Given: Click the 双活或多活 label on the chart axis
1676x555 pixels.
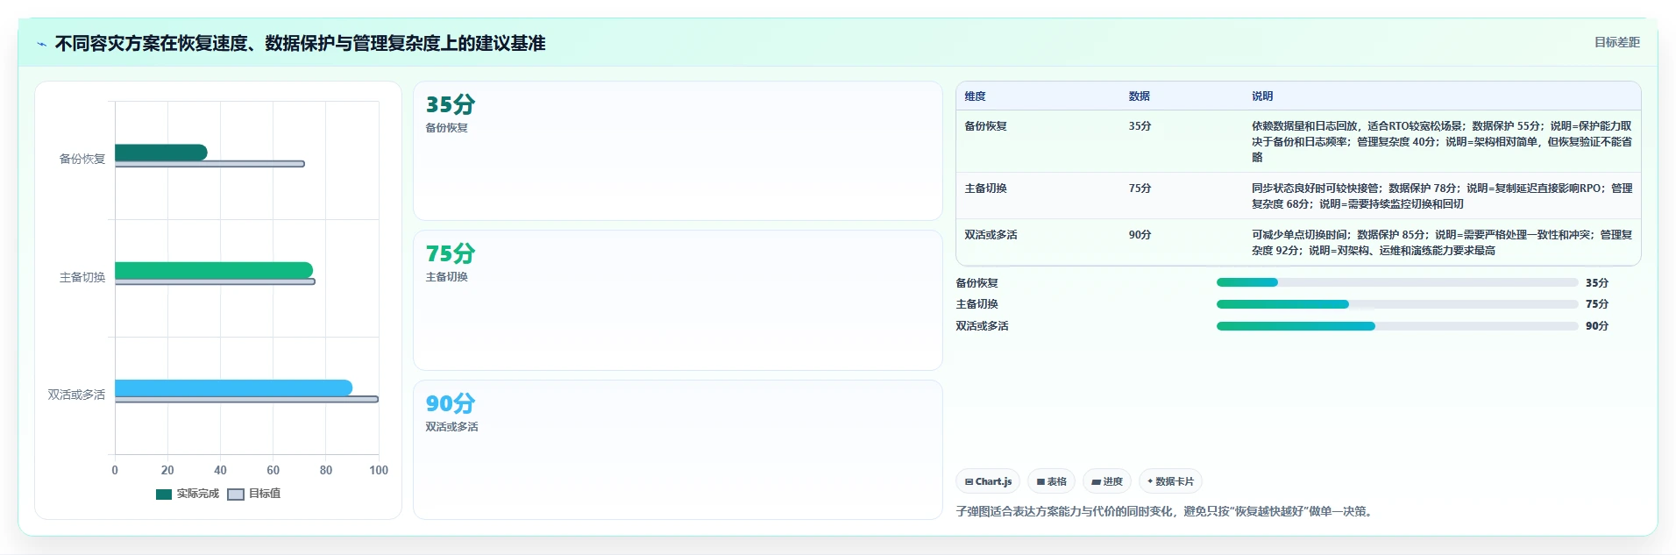Looking at the screenshot, I should 76,395.
